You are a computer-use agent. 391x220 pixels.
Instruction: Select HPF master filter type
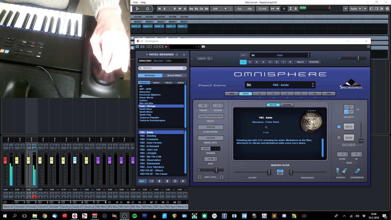280,174
